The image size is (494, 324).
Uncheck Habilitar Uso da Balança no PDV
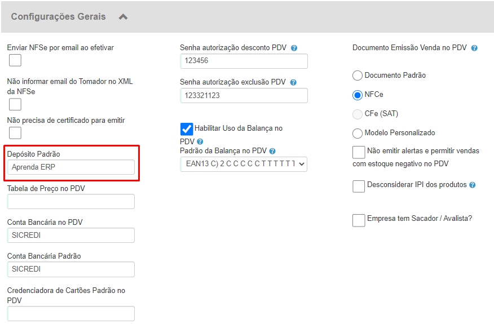[187, 129]
